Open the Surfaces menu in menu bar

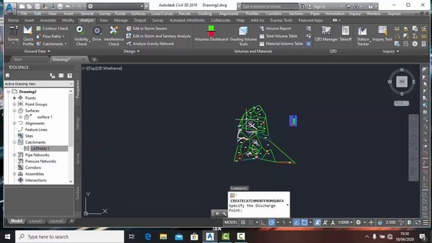pos(138,13)
